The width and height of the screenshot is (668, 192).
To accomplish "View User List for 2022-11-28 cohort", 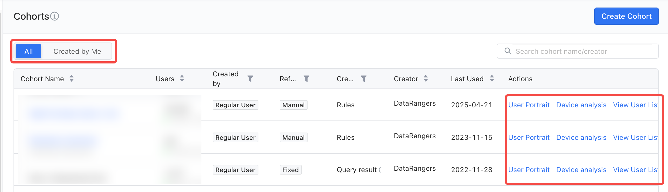I will coord(636,170).
